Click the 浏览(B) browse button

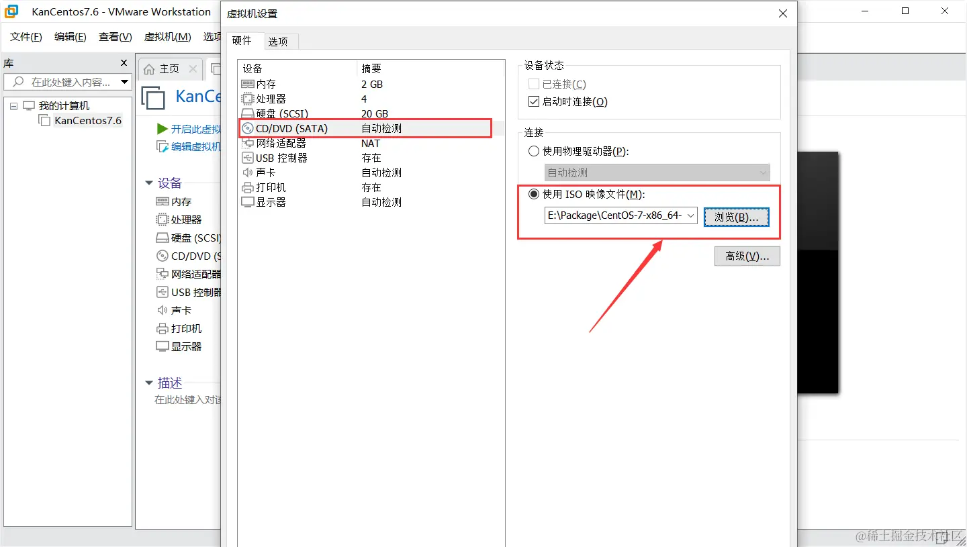736,216
